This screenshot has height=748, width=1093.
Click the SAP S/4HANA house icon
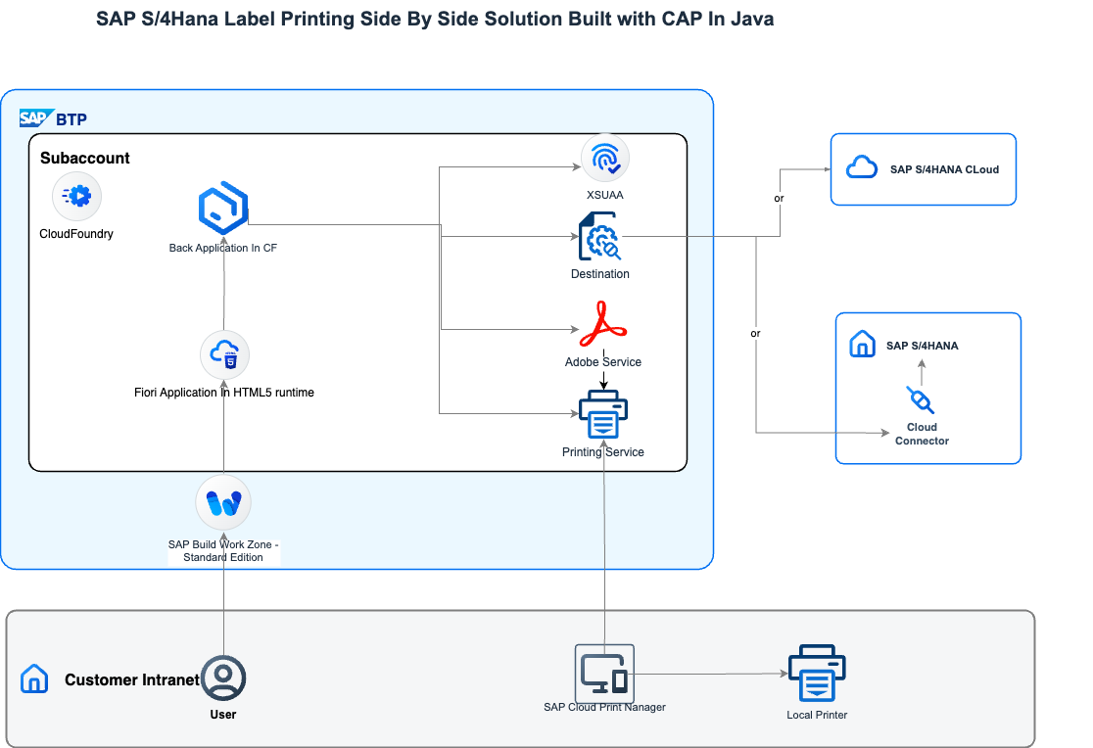pos(862,345)
